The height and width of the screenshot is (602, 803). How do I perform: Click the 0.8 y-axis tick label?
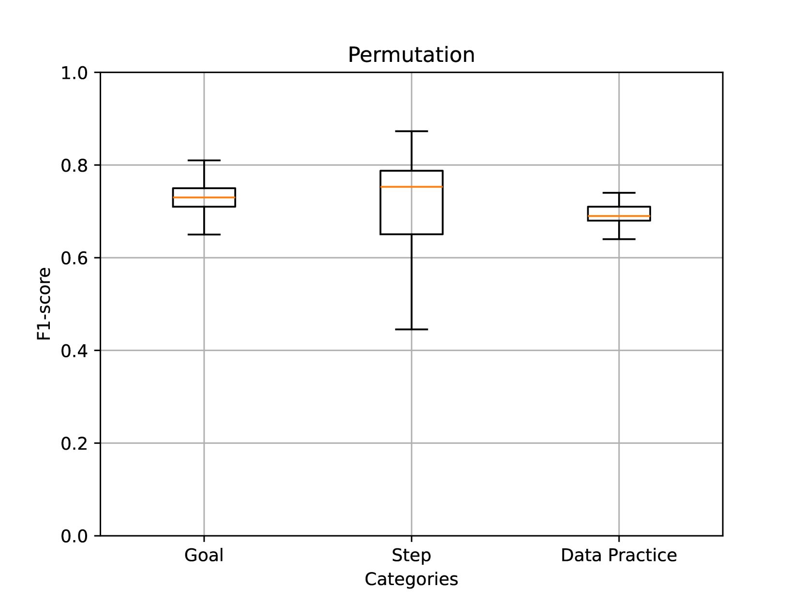click(x=74, y=165)
